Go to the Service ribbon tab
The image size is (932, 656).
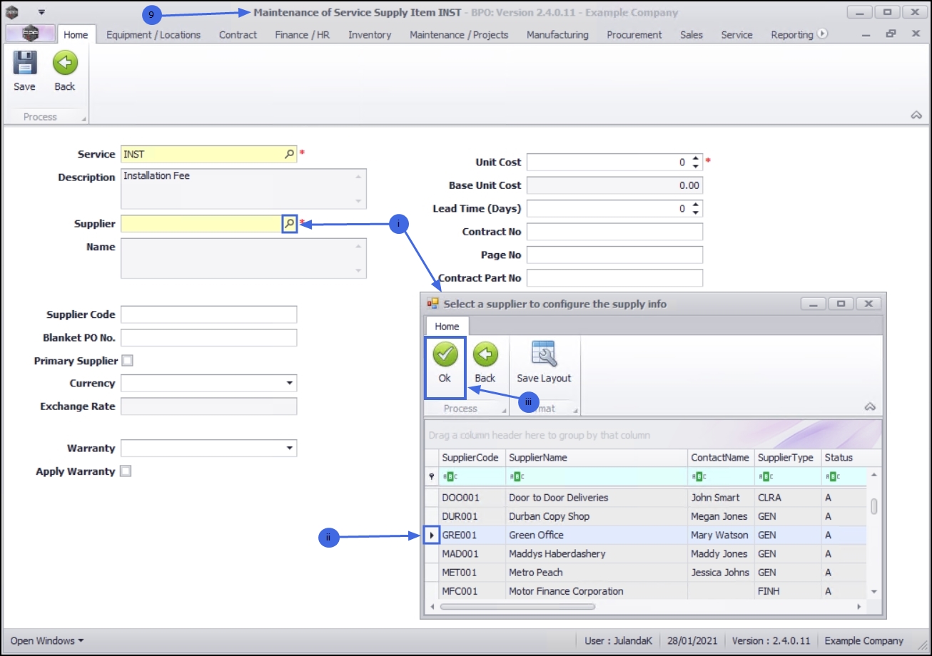(736, 34)
